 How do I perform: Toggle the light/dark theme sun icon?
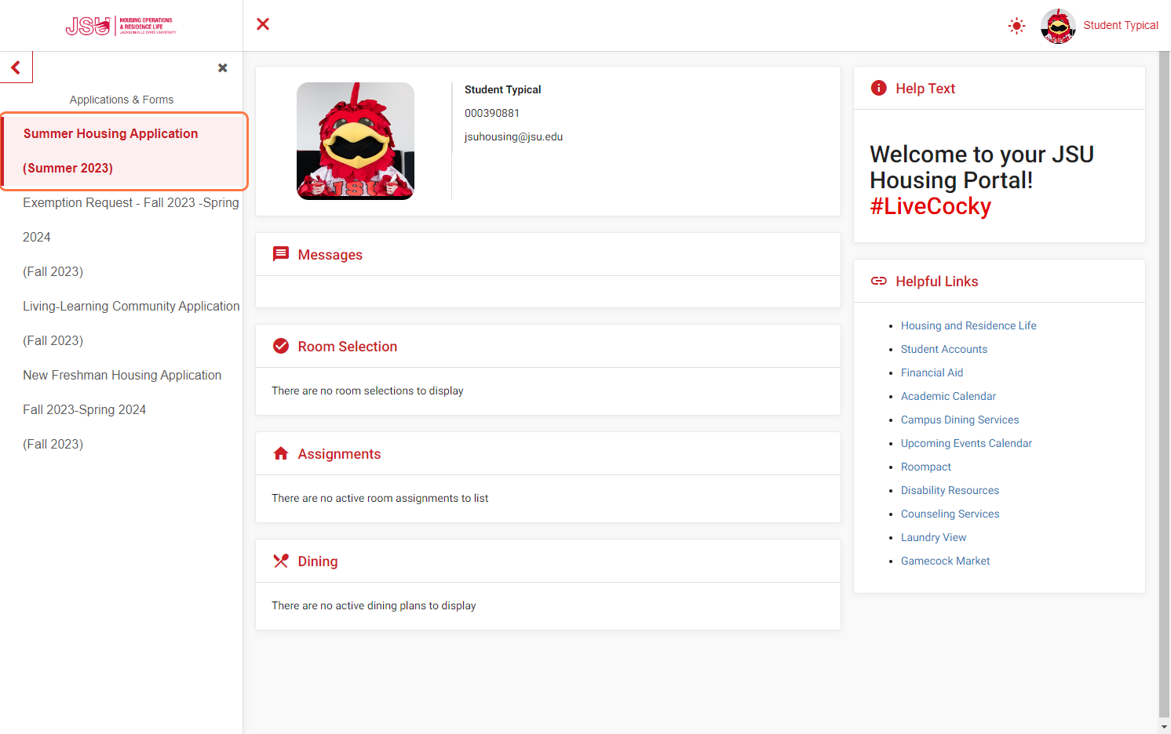(x=1016, y=26)
